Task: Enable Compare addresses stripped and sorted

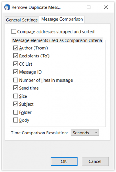Action: (x=14, y=31)
